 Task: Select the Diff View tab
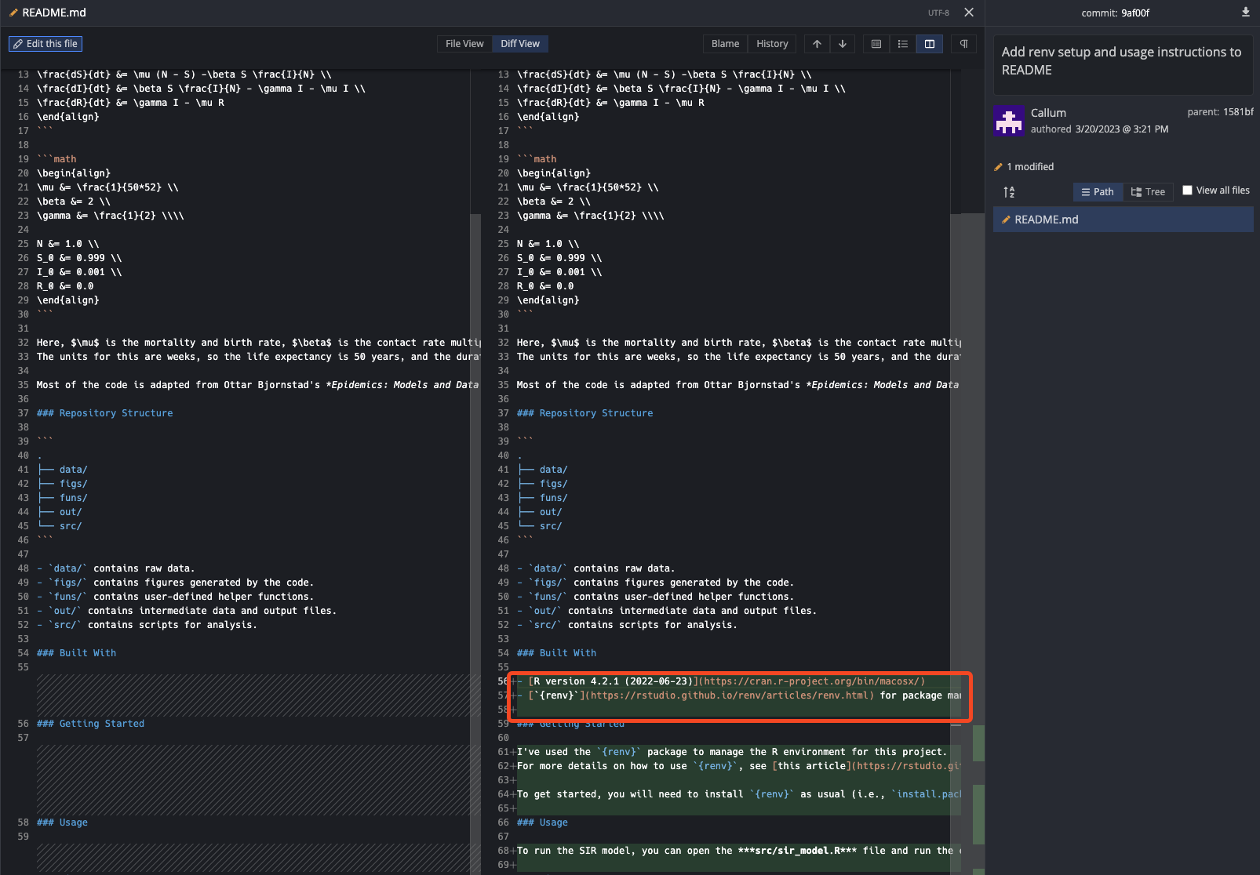pos(520,44)
